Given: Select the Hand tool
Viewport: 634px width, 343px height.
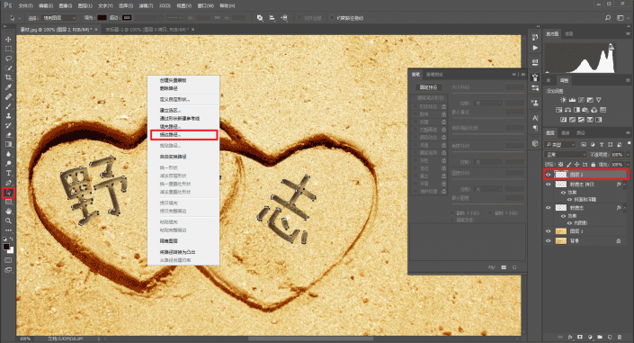Looking at the screenshot, I should tap(8, 211).
